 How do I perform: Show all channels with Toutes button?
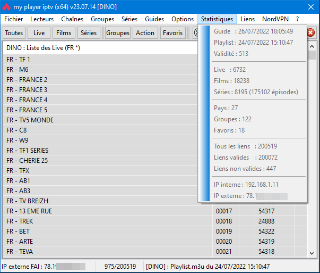coord(14,33)
